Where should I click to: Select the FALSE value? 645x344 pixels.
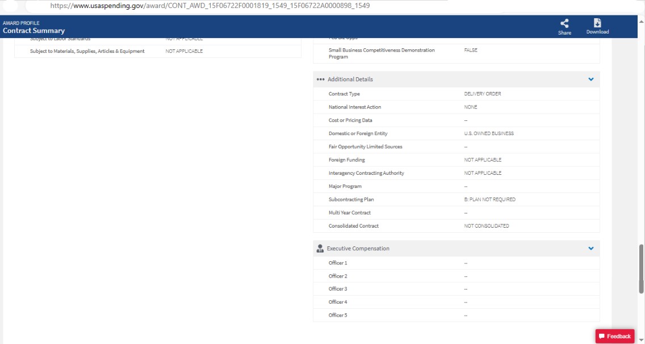coord(471,50)
